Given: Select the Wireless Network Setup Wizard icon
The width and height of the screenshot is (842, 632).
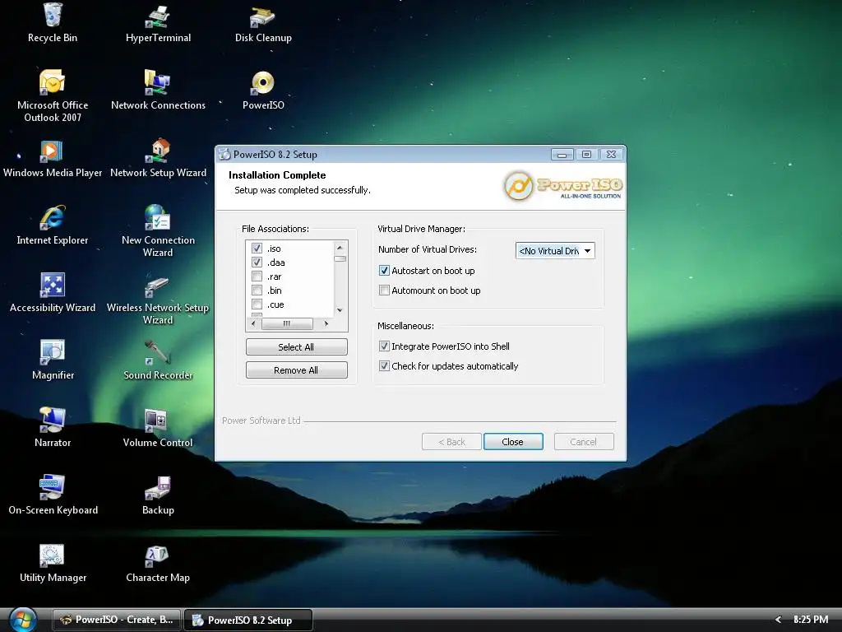Looking at the screenshot, I should [158, 298].
